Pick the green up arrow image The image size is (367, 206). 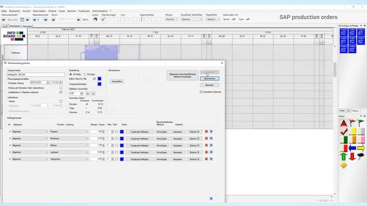coord(343,156)
